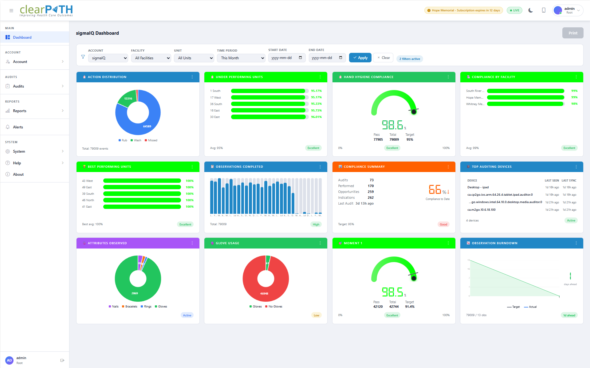Click the Help question mark icon

pyautogui.click(x=8, y=163)
